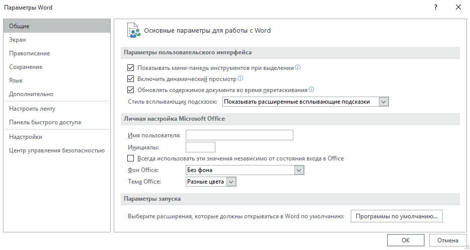Viewport: 470px width, 250px height.
Task: Switch to the "Экран" settings category
Action: pos(18,40)
